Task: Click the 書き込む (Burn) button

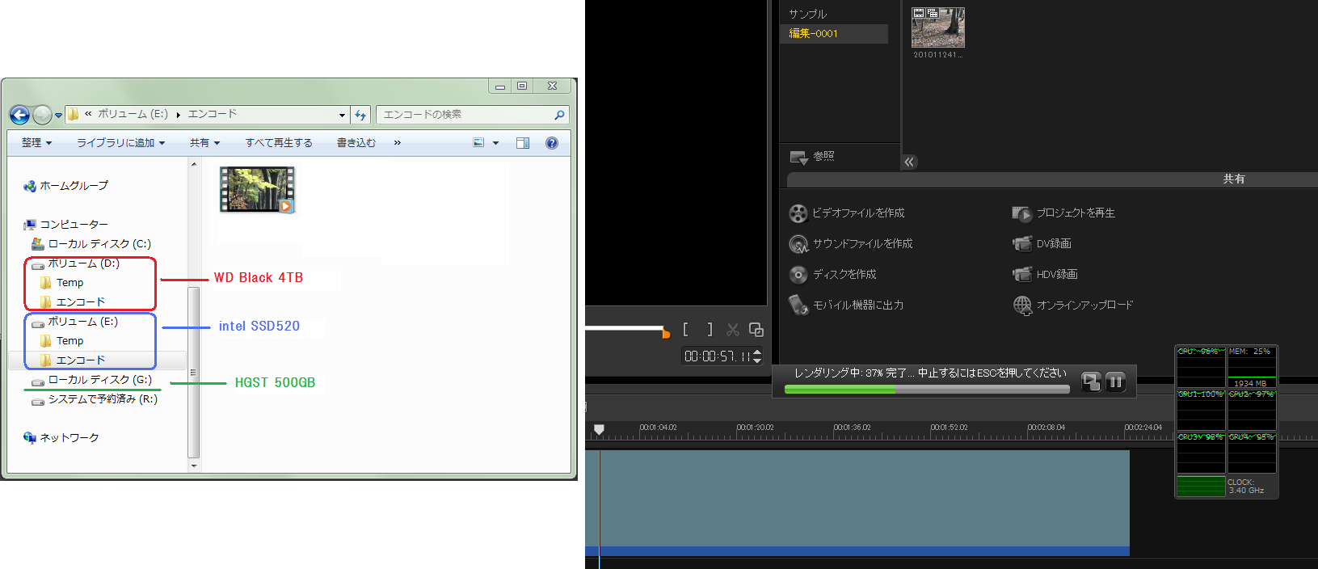Action: coord(356,143)
